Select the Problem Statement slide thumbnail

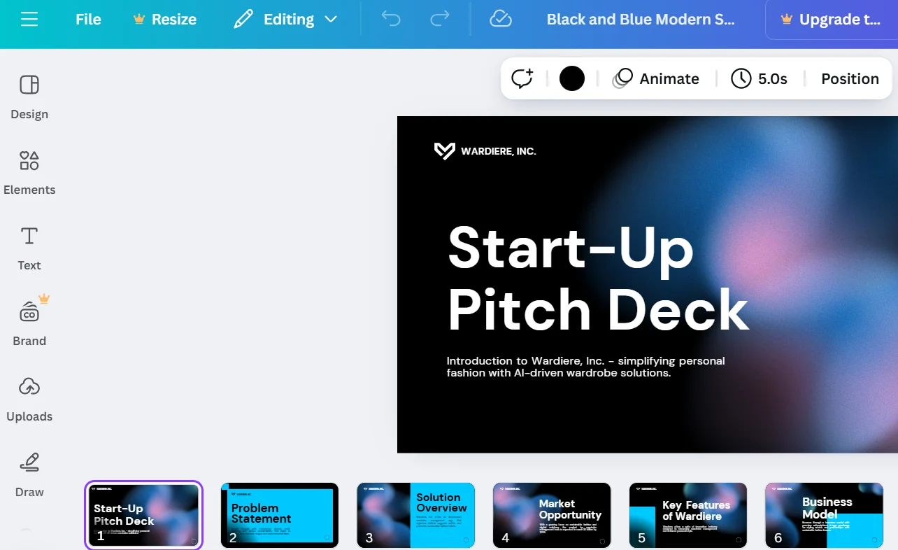point(280,515)
